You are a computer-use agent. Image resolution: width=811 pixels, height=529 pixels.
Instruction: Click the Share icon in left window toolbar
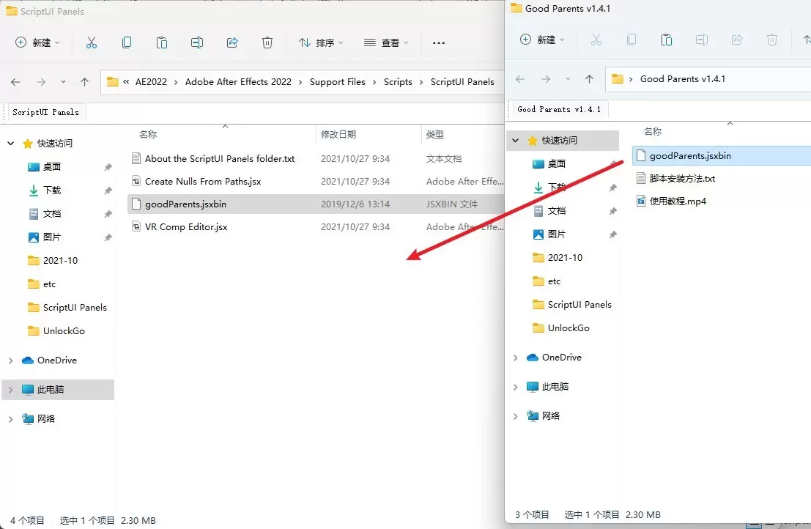(232, 43)
